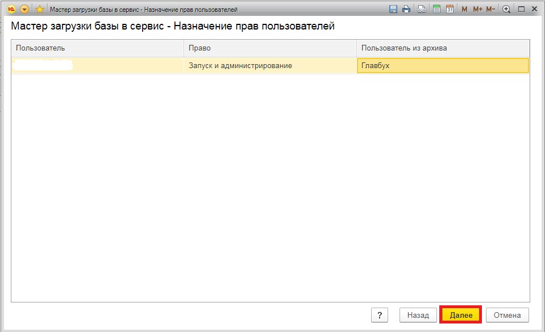Click the M+ memory add button

pos(477,9)
